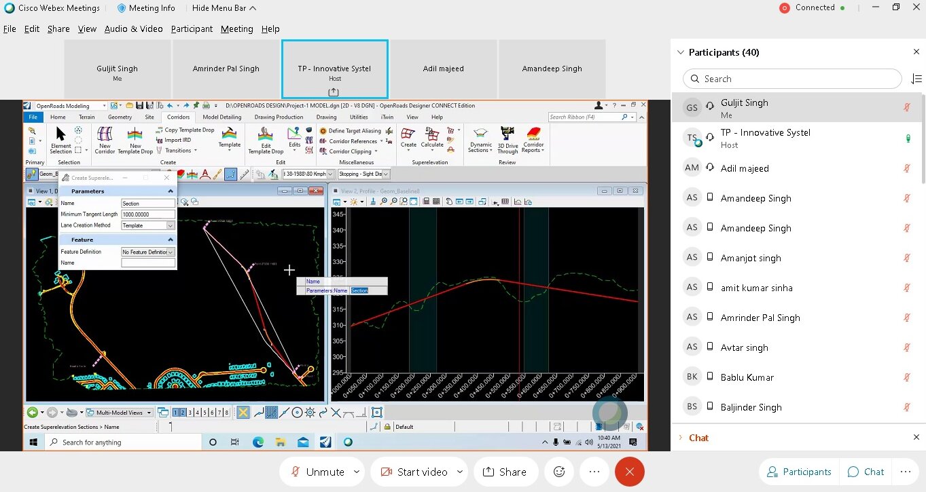Screen dimensions: 926x492
Task: Click the Windows Start button on the shared screen
Action: coord(33,442)
